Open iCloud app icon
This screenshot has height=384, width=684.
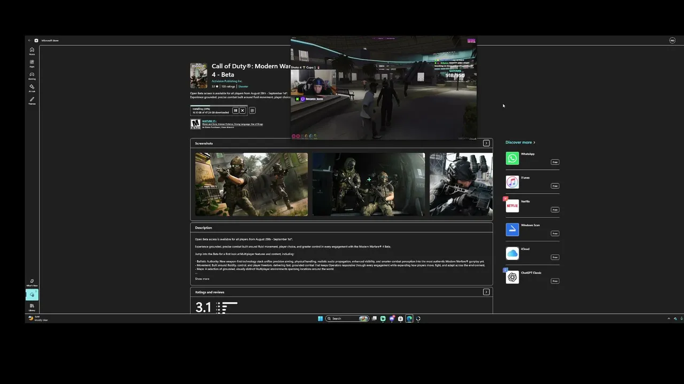point(512,253)
